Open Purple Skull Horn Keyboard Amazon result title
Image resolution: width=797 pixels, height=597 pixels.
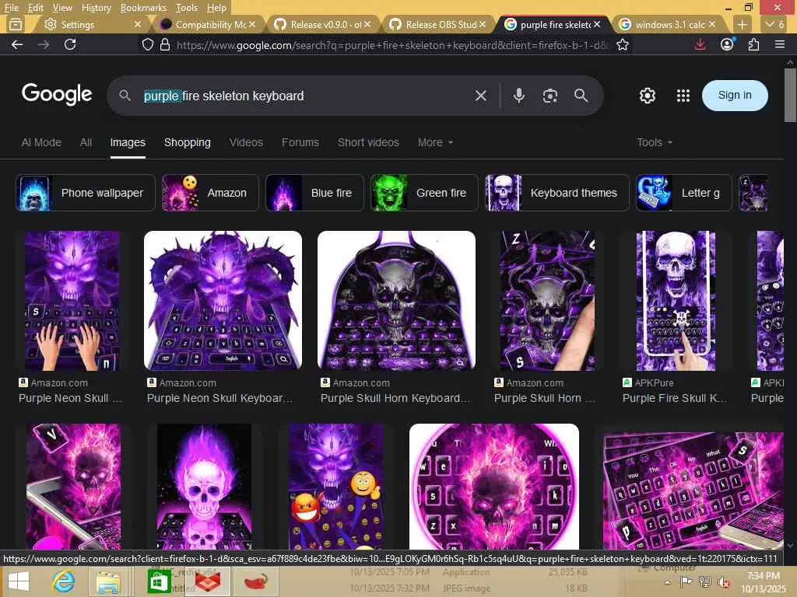click(x=395, y=399)
